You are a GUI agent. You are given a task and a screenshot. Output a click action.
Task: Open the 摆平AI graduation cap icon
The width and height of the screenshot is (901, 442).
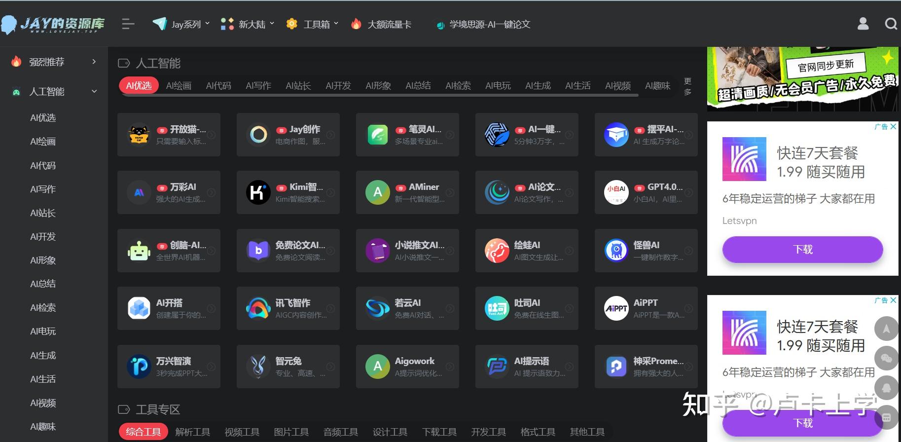(616, 135)
